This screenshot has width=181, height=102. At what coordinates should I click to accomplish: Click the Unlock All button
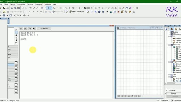point(58,12)
